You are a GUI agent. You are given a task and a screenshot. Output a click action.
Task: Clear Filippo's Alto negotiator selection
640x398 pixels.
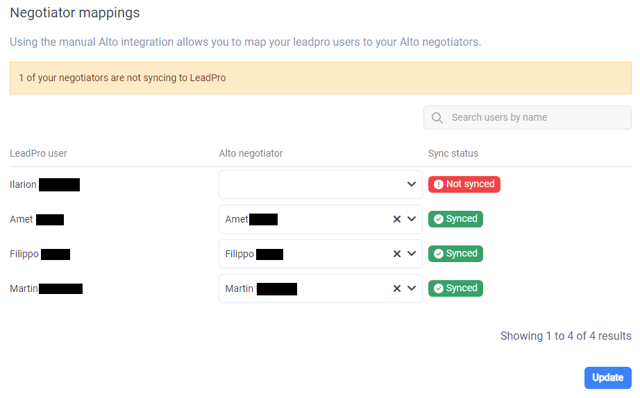click(397, 254)
